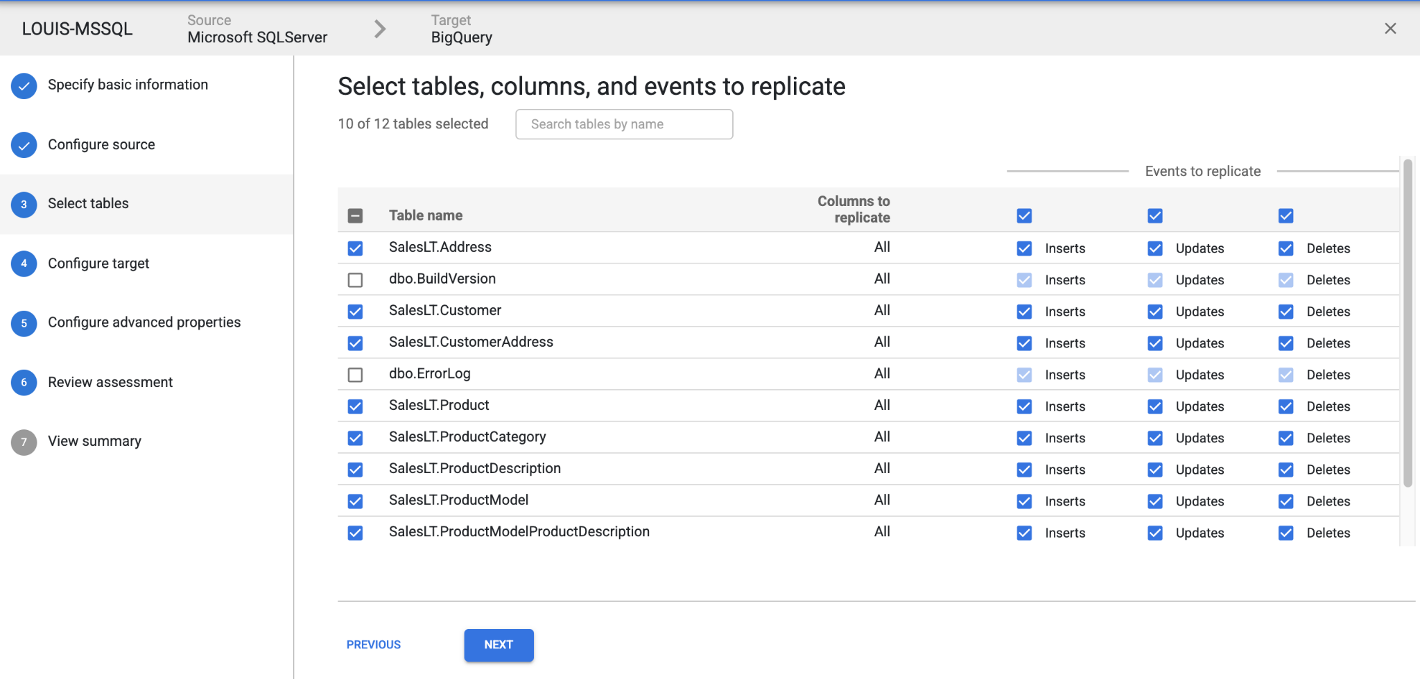Click the NEXT button

[x=499, y=645]
